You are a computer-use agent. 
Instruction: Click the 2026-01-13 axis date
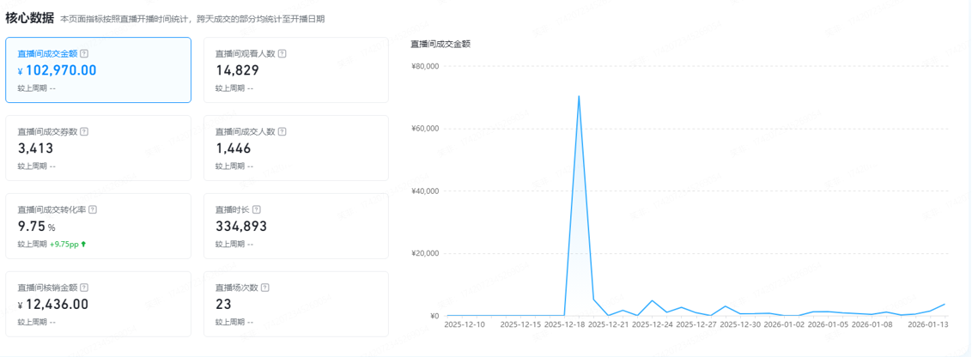[x=928, y=324]
